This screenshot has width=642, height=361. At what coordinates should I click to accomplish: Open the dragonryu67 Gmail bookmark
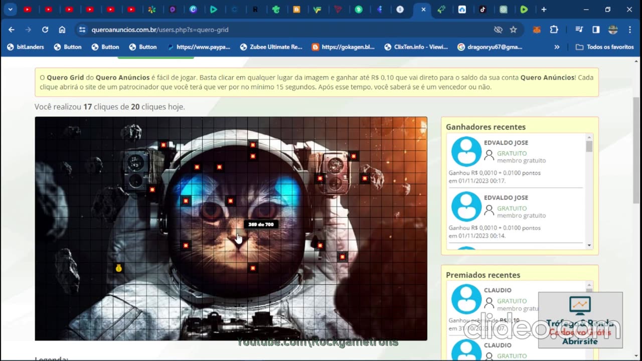[490, 47]
